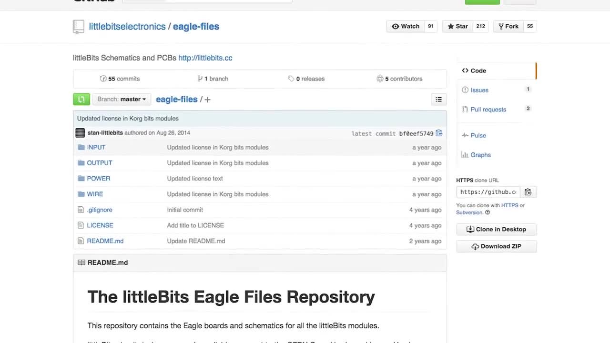Open the INPUT folder
The height and width of the screenshot is (343, 610).
[x=96, y=147]
